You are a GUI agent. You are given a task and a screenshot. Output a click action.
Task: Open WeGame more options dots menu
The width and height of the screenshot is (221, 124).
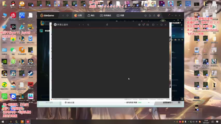point(169,15)
